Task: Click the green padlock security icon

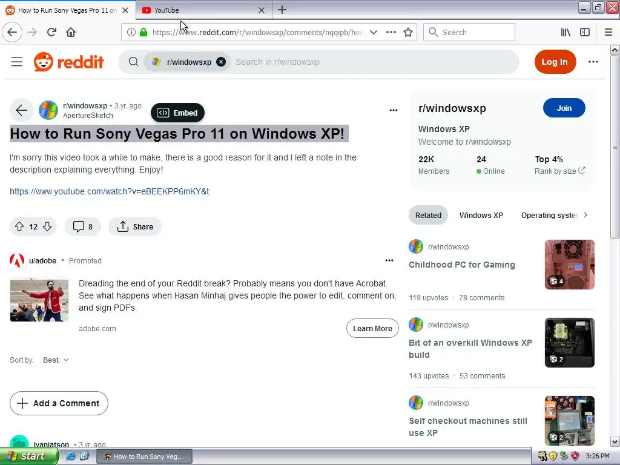Action: (x=143, y=32)
